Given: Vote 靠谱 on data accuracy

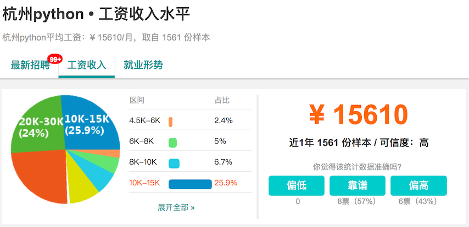Looking at the screenshot, I should 358,186.
